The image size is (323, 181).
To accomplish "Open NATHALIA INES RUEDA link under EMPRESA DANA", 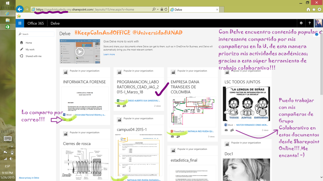I will [201, 131].
